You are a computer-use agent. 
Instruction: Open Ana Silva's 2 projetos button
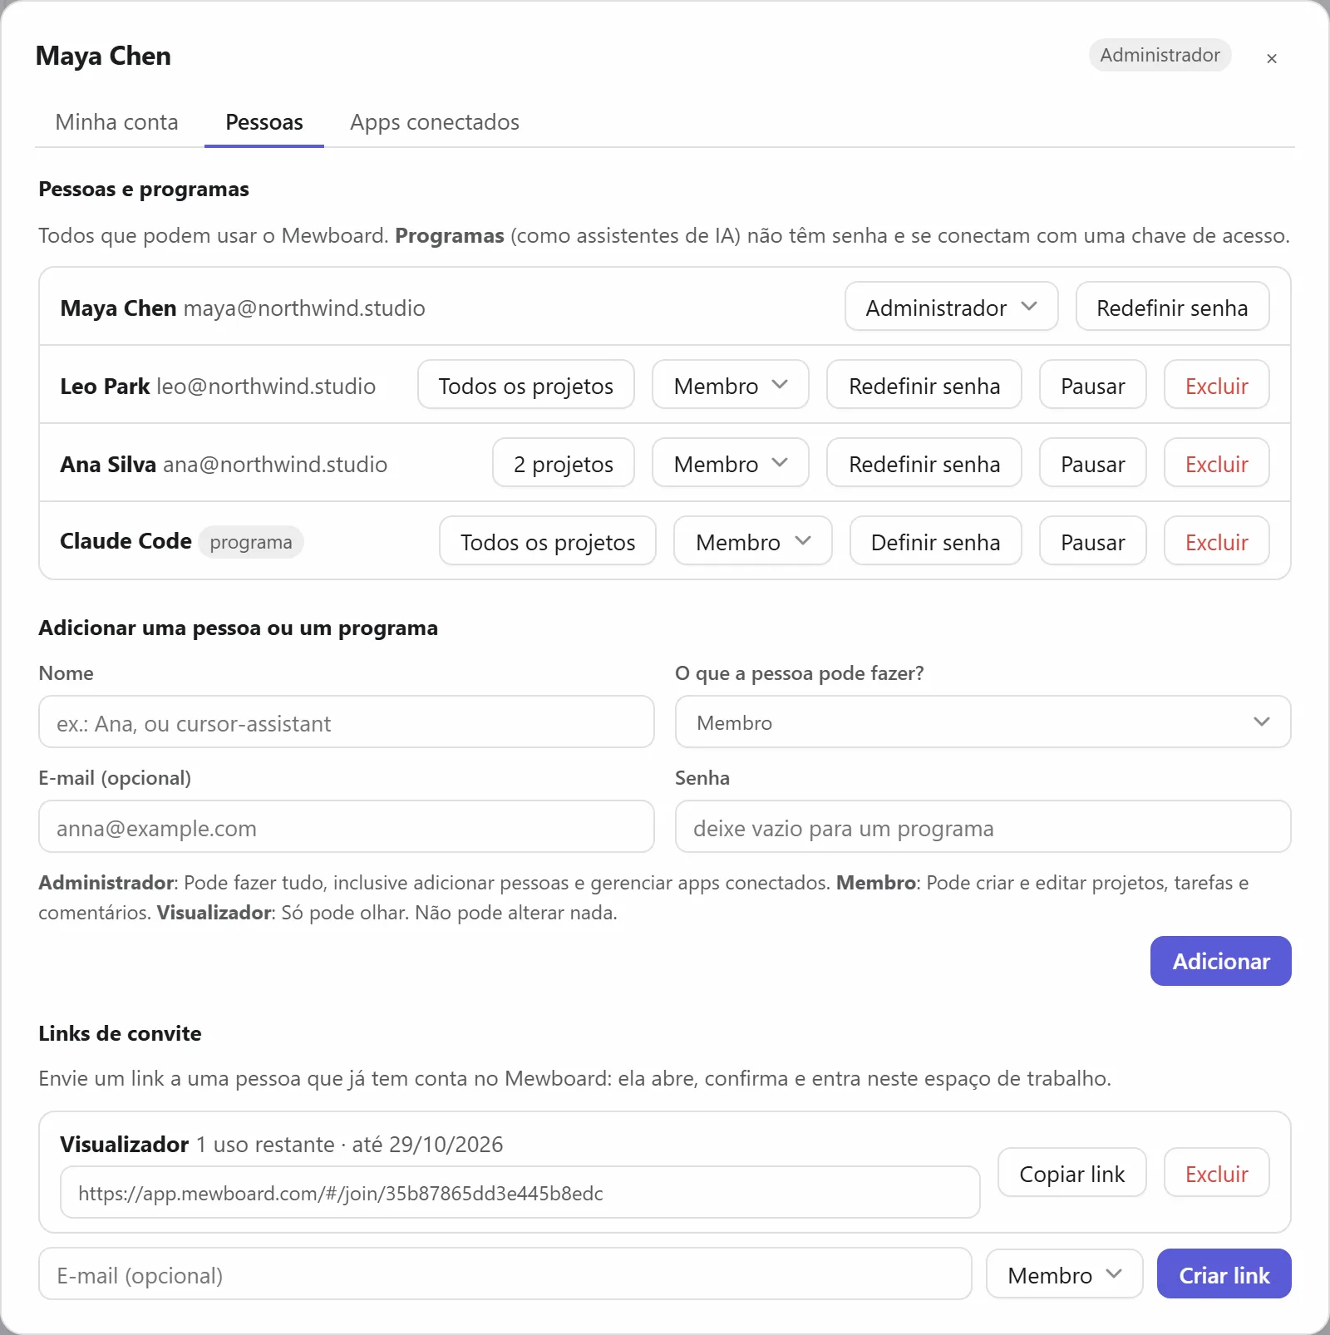(563, 463)
